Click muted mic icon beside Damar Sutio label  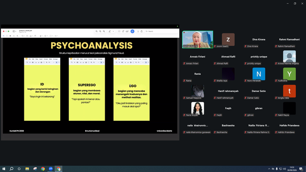click(x=245, y=97)
